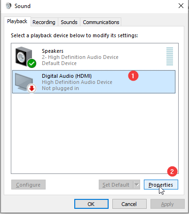Click the Set Default button
Viewport: 189px width, 214px height.
pos(116,185)
